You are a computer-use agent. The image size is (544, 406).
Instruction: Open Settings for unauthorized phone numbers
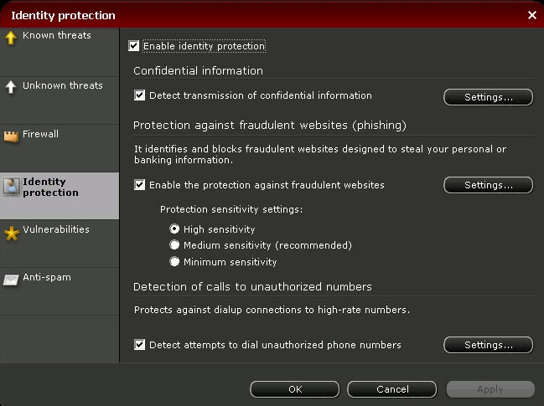click(488, 345)
